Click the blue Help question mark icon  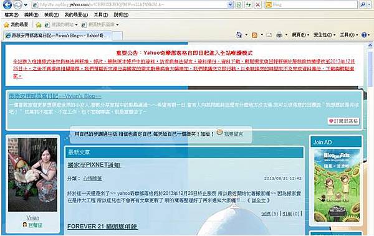coord(364,35)
